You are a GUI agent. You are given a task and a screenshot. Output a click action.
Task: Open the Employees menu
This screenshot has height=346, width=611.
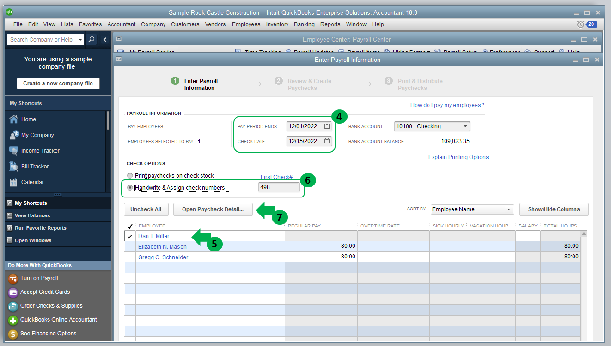[246, 24]
